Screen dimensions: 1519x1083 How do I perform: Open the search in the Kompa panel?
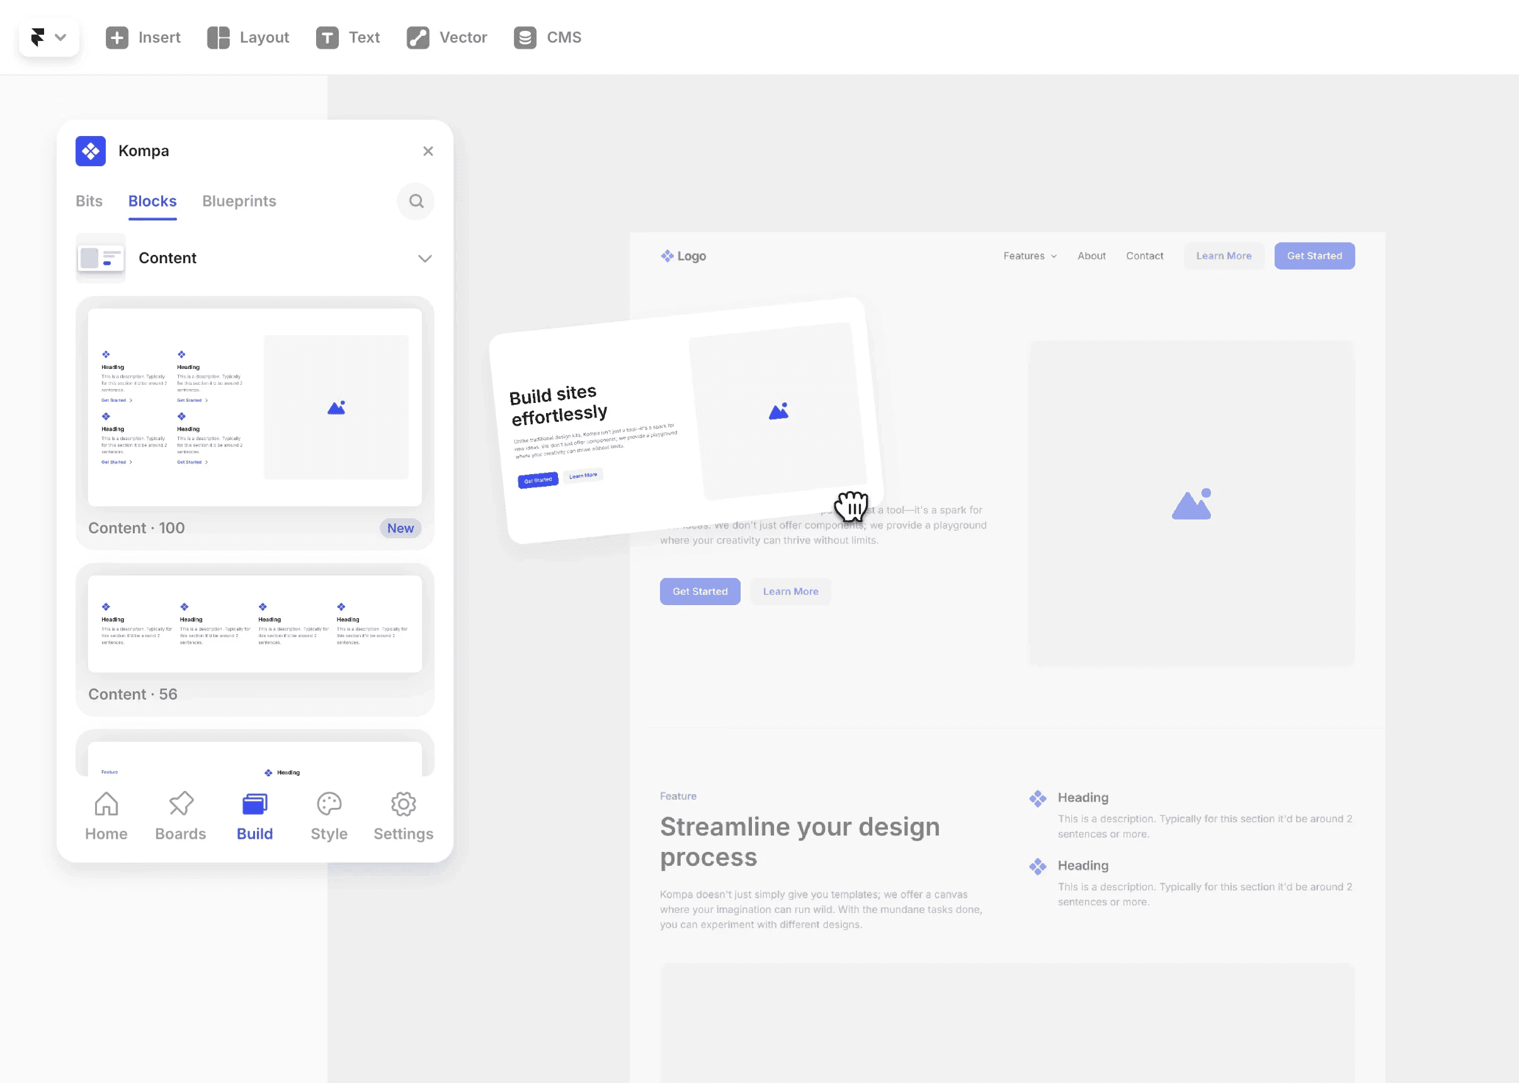tap(416, 201)
